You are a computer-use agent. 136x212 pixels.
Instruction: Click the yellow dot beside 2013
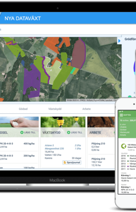128,164
